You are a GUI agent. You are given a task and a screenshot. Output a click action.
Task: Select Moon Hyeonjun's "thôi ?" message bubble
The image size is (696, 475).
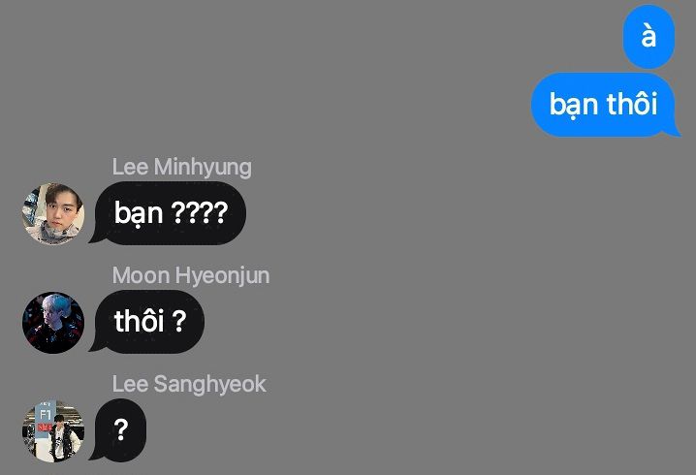point(147,322)
